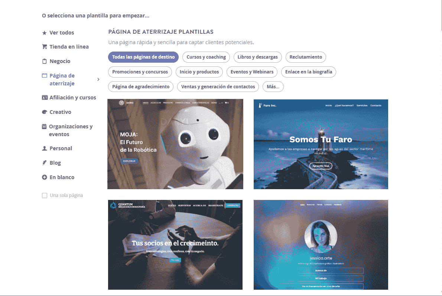
Task: Select the jessica.arte bio link template
Action: pos(321,245)
